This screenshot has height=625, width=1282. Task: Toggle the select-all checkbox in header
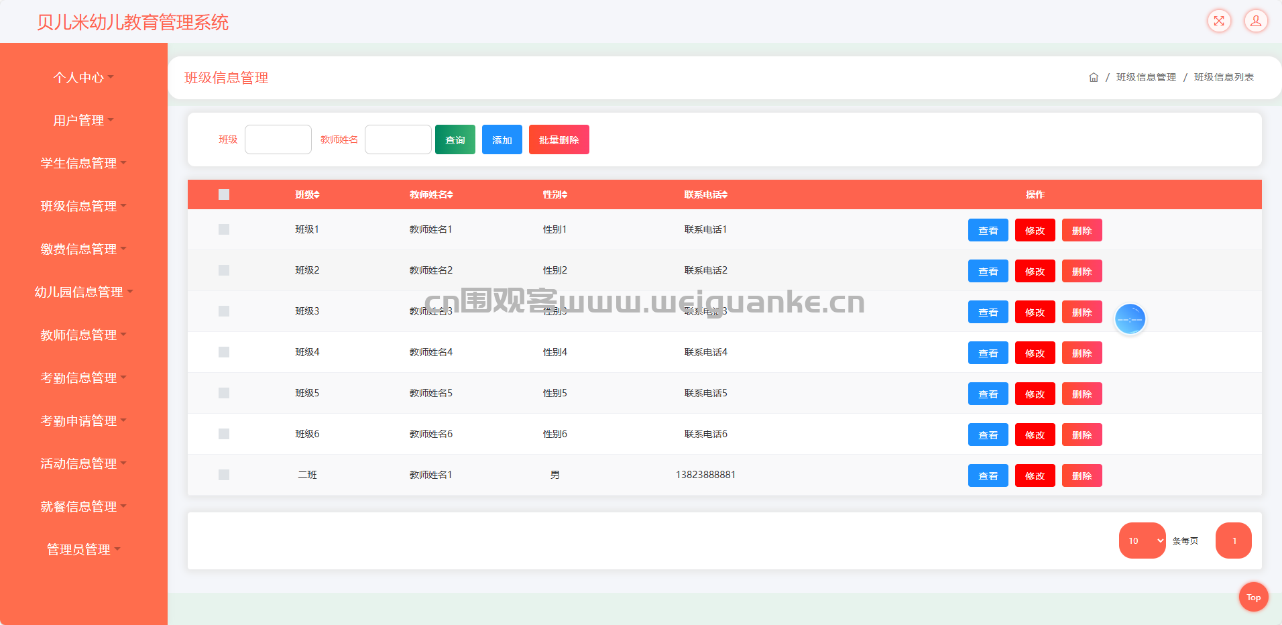click(x=224, y=194)
